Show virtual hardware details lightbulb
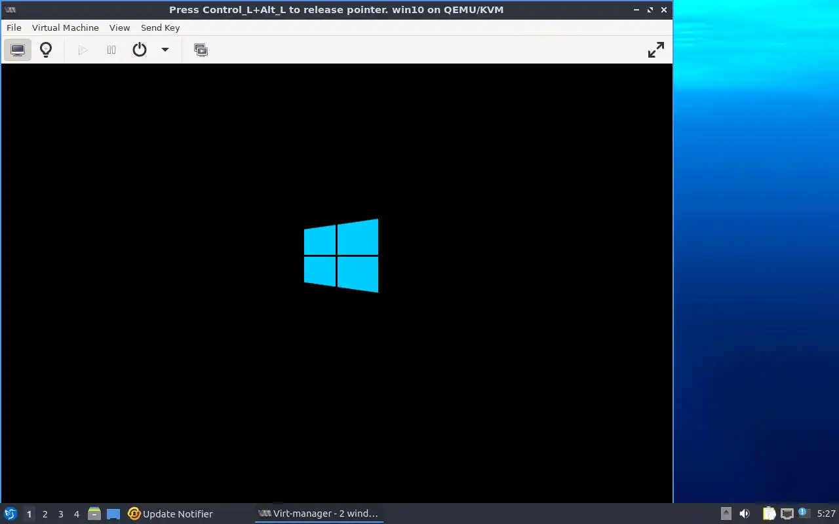839x524 pixels. (46, 50)
